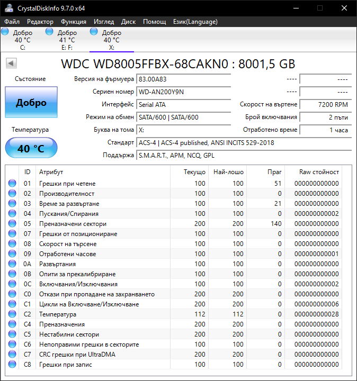Image resolution: width=357 pixels, height=381 pixels.
Task: Select the Нестабилни сектори row
Action: pos(174,334)
